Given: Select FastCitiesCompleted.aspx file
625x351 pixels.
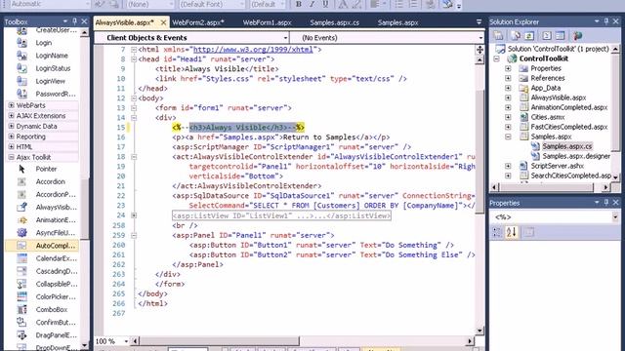Looking at the screenshot, I should (568, 127).
